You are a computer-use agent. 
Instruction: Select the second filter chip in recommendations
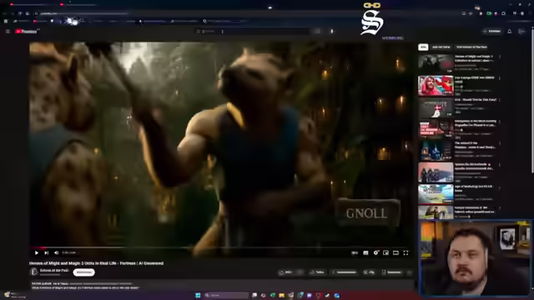441,47
